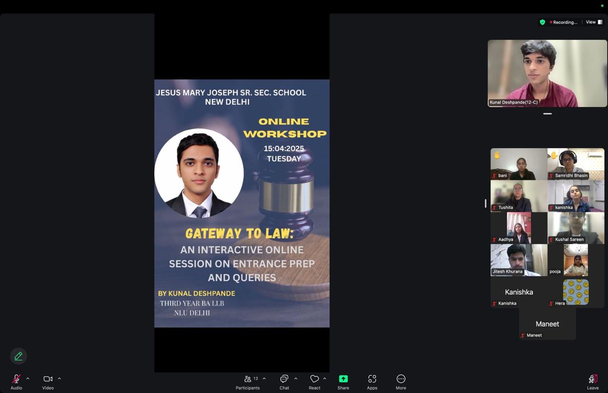Screen dimensions: 608x393
Task: Expand the video options chevron
Action: click(x=59, y=379)
